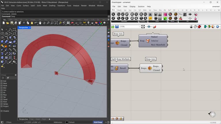Viewport: 221px width, 124px height.
Task: Click the Undo arrow in Rhino toolbar
Action: [37, 23]
